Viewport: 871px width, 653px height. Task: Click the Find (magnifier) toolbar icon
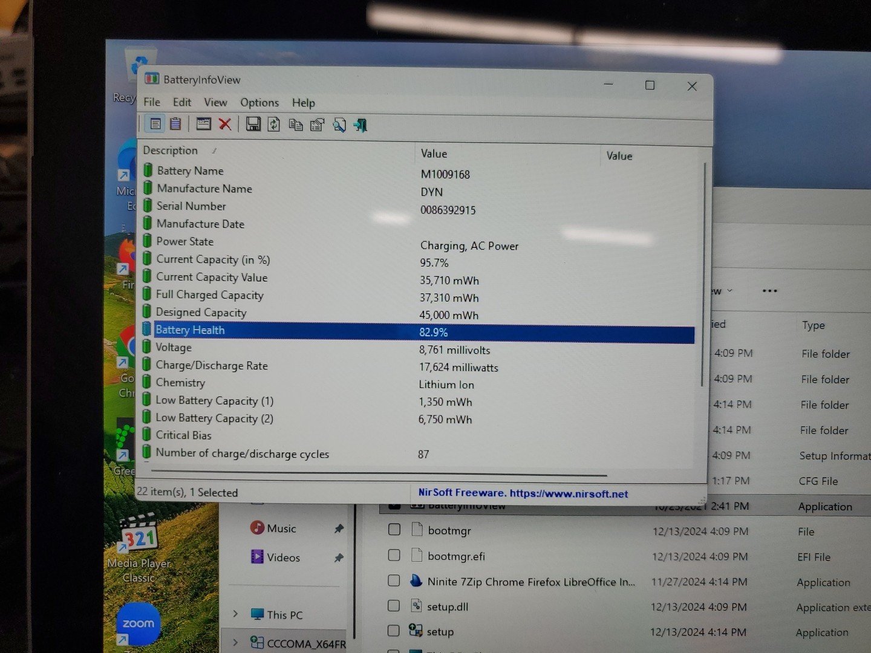coord(339,125)
